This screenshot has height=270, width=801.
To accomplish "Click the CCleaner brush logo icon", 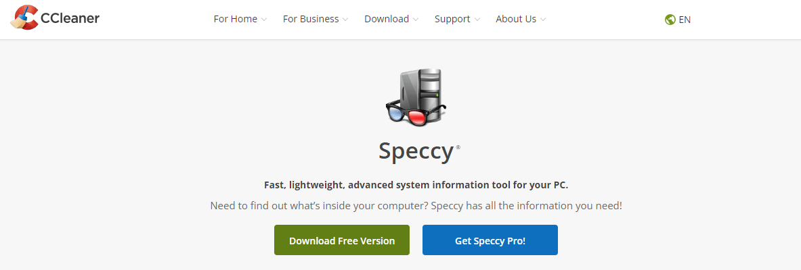I will pyautogui.click(x=24, y=18).
